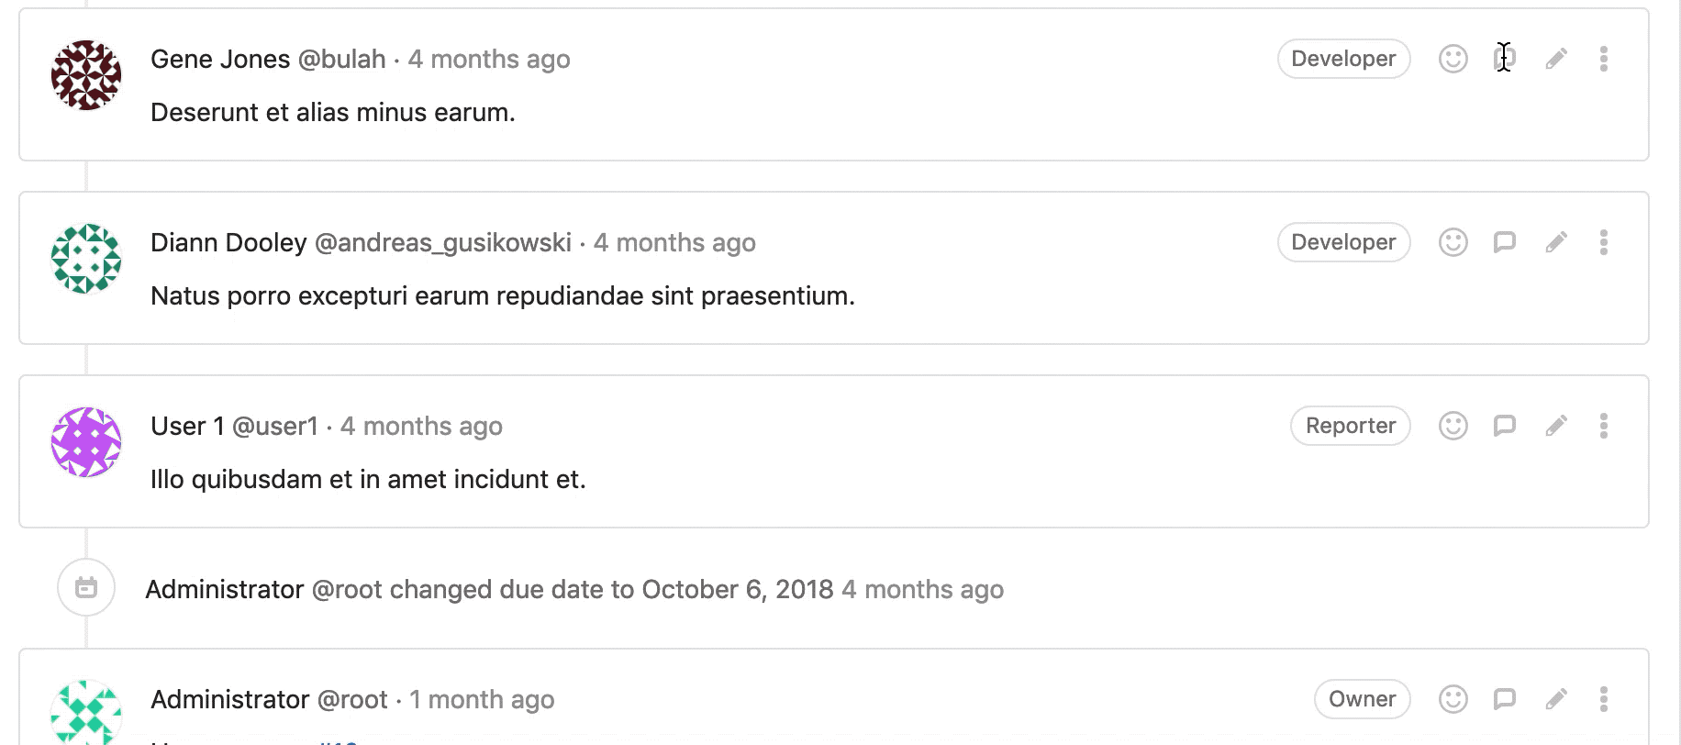Open the 4 months ago timestamp on User 1
Screen dimensions: 1681x745
tap(421, 426)
